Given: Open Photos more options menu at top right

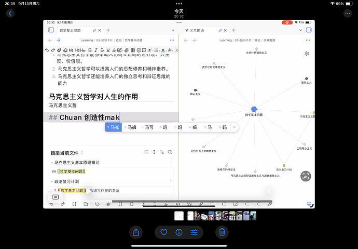Looking at the screenshot, I should 348,14.
